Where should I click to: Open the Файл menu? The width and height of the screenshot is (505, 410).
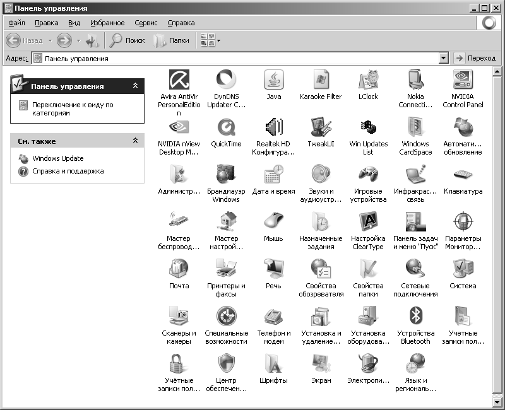pyautogui.click(x=17, y=23)
